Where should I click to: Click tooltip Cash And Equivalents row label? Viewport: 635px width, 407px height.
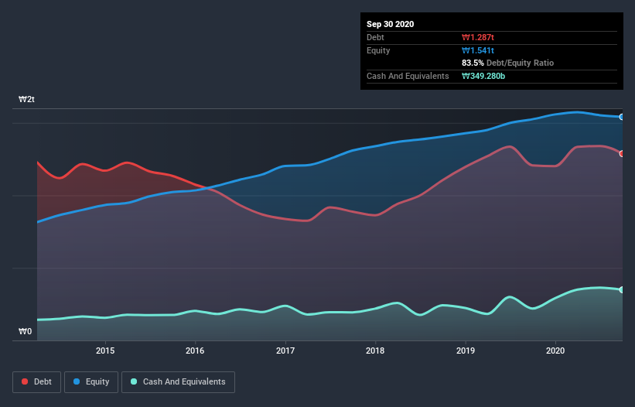408,76
